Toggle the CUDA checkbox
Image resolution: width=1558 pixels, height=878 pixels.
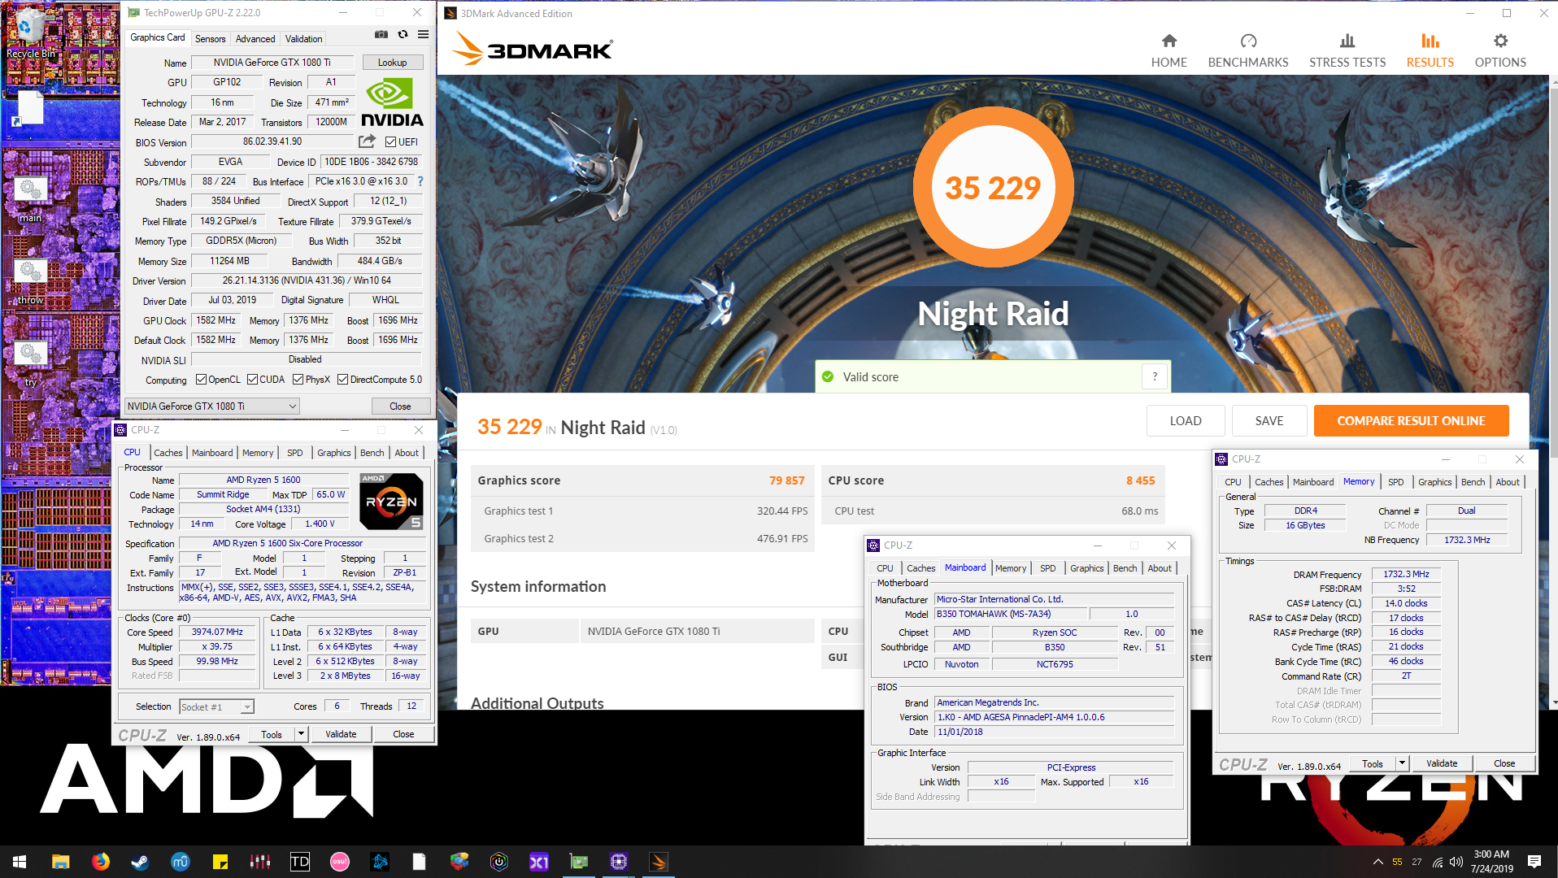(253, 380)
